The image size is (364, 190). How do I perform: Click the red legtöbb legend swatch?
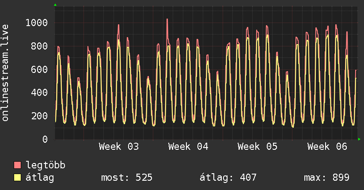pyautogui.click(x=18, y=166)
